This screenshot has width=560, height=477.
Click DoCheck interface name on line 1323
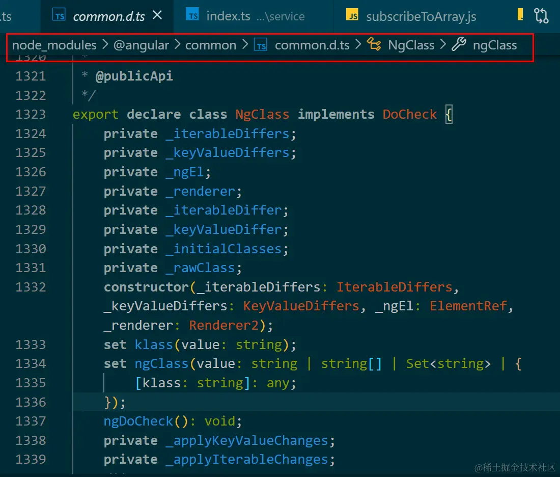[410, 115]
